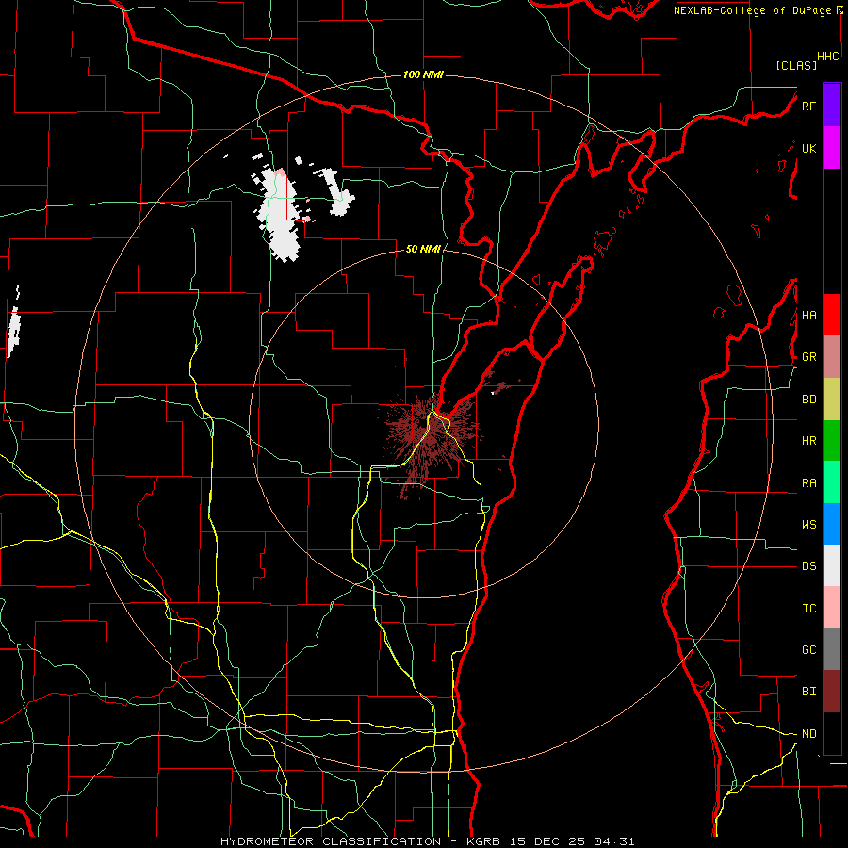Click the 15 DEC 25 date text

[x=548, y=841]
